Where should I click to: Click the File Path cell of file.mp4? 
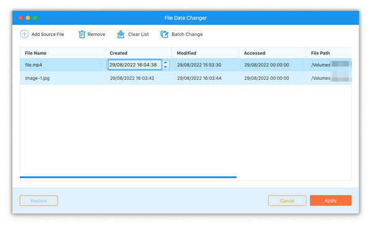coord(329,65)
